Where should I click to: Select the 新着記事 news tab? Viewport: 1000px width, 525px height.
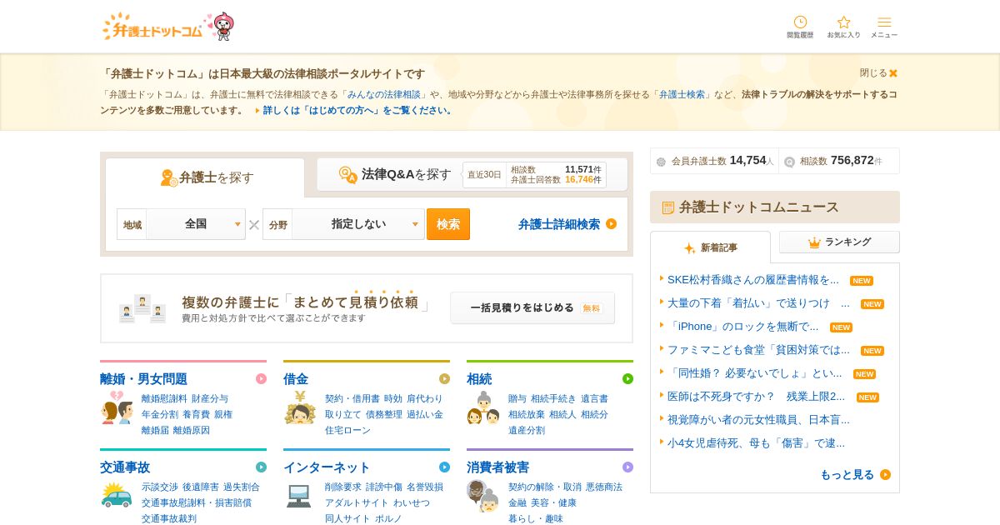tap(710, 247)
